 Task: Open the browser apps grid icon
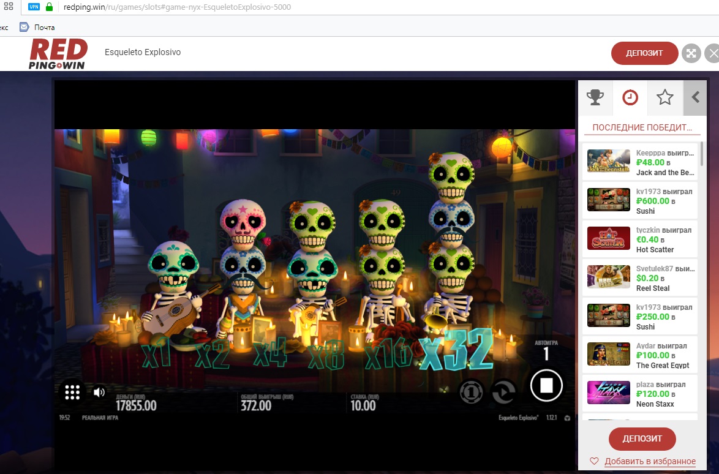8,7
